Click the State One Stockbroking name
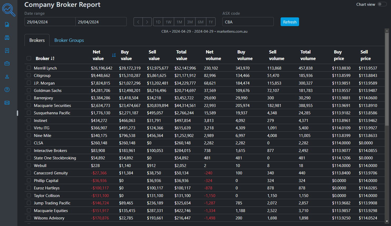This screenshot has width=391, height=226. 55,158
